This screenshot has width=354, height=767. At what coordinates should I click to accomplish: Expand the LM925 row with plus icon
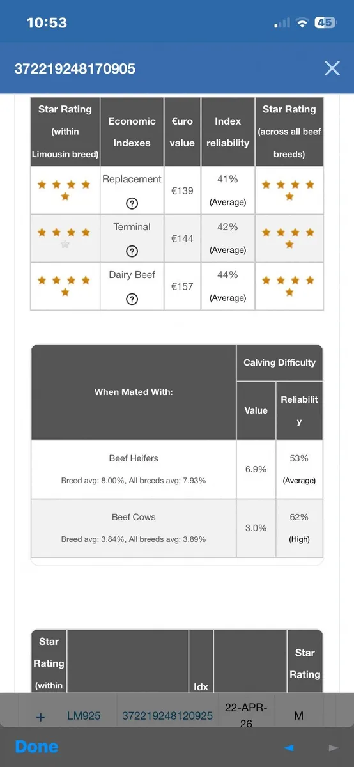coord(40,717)
